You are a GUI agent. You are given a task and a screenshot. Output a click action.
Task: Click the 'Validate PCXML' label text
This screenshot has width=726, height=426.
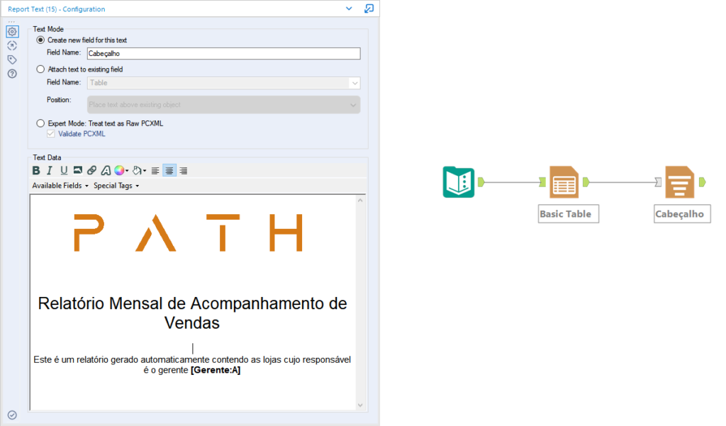pyautogui.click(x=82, y=134)
